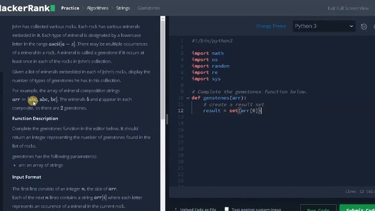Collapse the gemstones function fold arrow
The width and height of the screenshot is (375, 211).
pos(188,98)
